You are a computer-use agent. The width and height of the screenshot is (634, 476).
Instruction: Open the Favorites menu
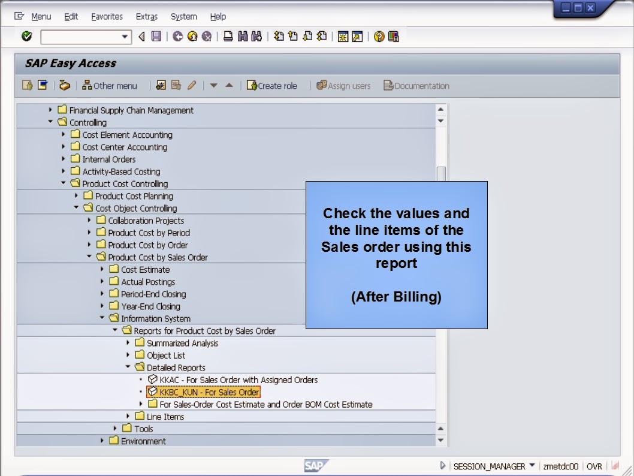pos(107,17)
